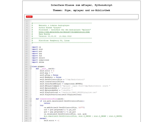Click the page title Interface-Klasse zum mPlayer
The width and height of the screenshot is (163, 122).
(81, 5)
